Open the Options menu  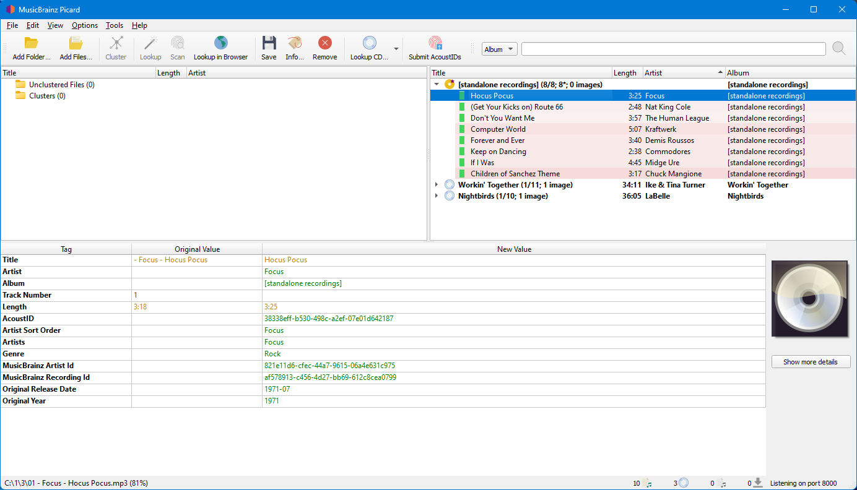85,25
